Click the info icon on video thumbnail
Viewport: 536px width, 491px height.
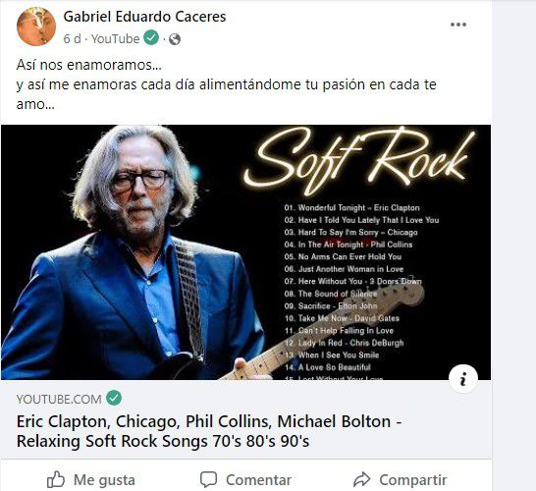click(x=463, y=379)
